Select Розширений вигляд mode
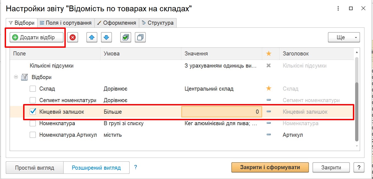 (x=96, y=167)
